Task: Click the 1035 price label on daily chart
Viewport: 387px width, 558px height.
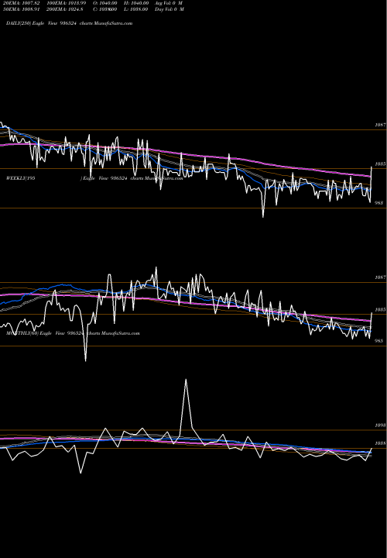Action: pyautogui.click(x=380, y=164)
